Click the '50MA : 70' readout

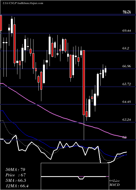[x=16, y=170]
